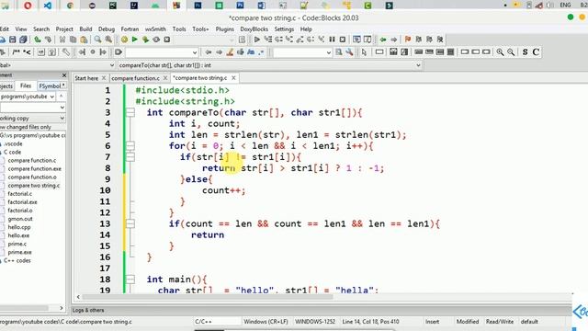
Task: Click the select pointer cursor icon
Action: (x=364, y=52)
